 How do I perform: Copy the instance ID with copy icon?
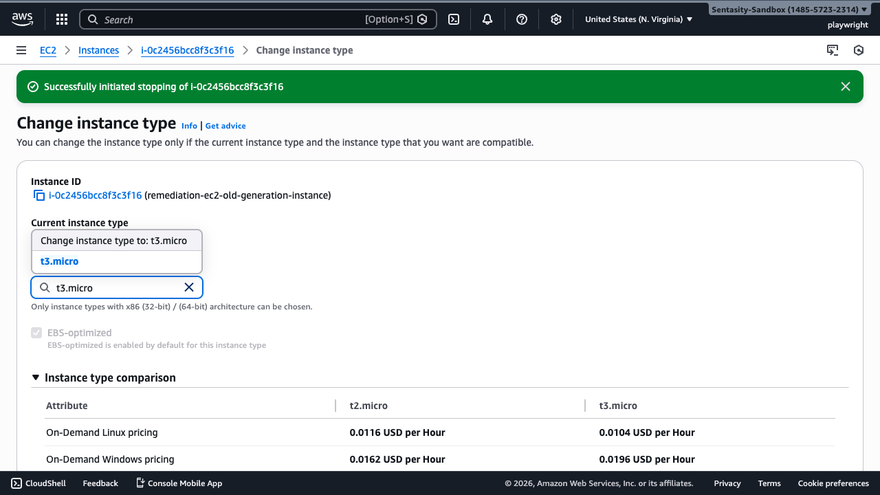point(39,196)
